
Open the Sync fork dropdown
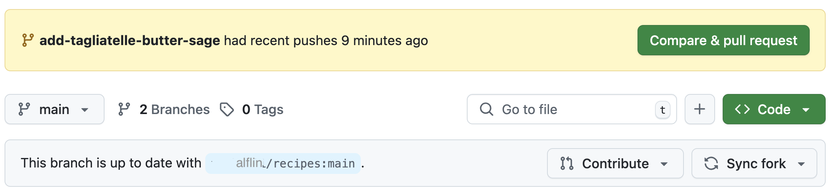(x=754, y=163)
